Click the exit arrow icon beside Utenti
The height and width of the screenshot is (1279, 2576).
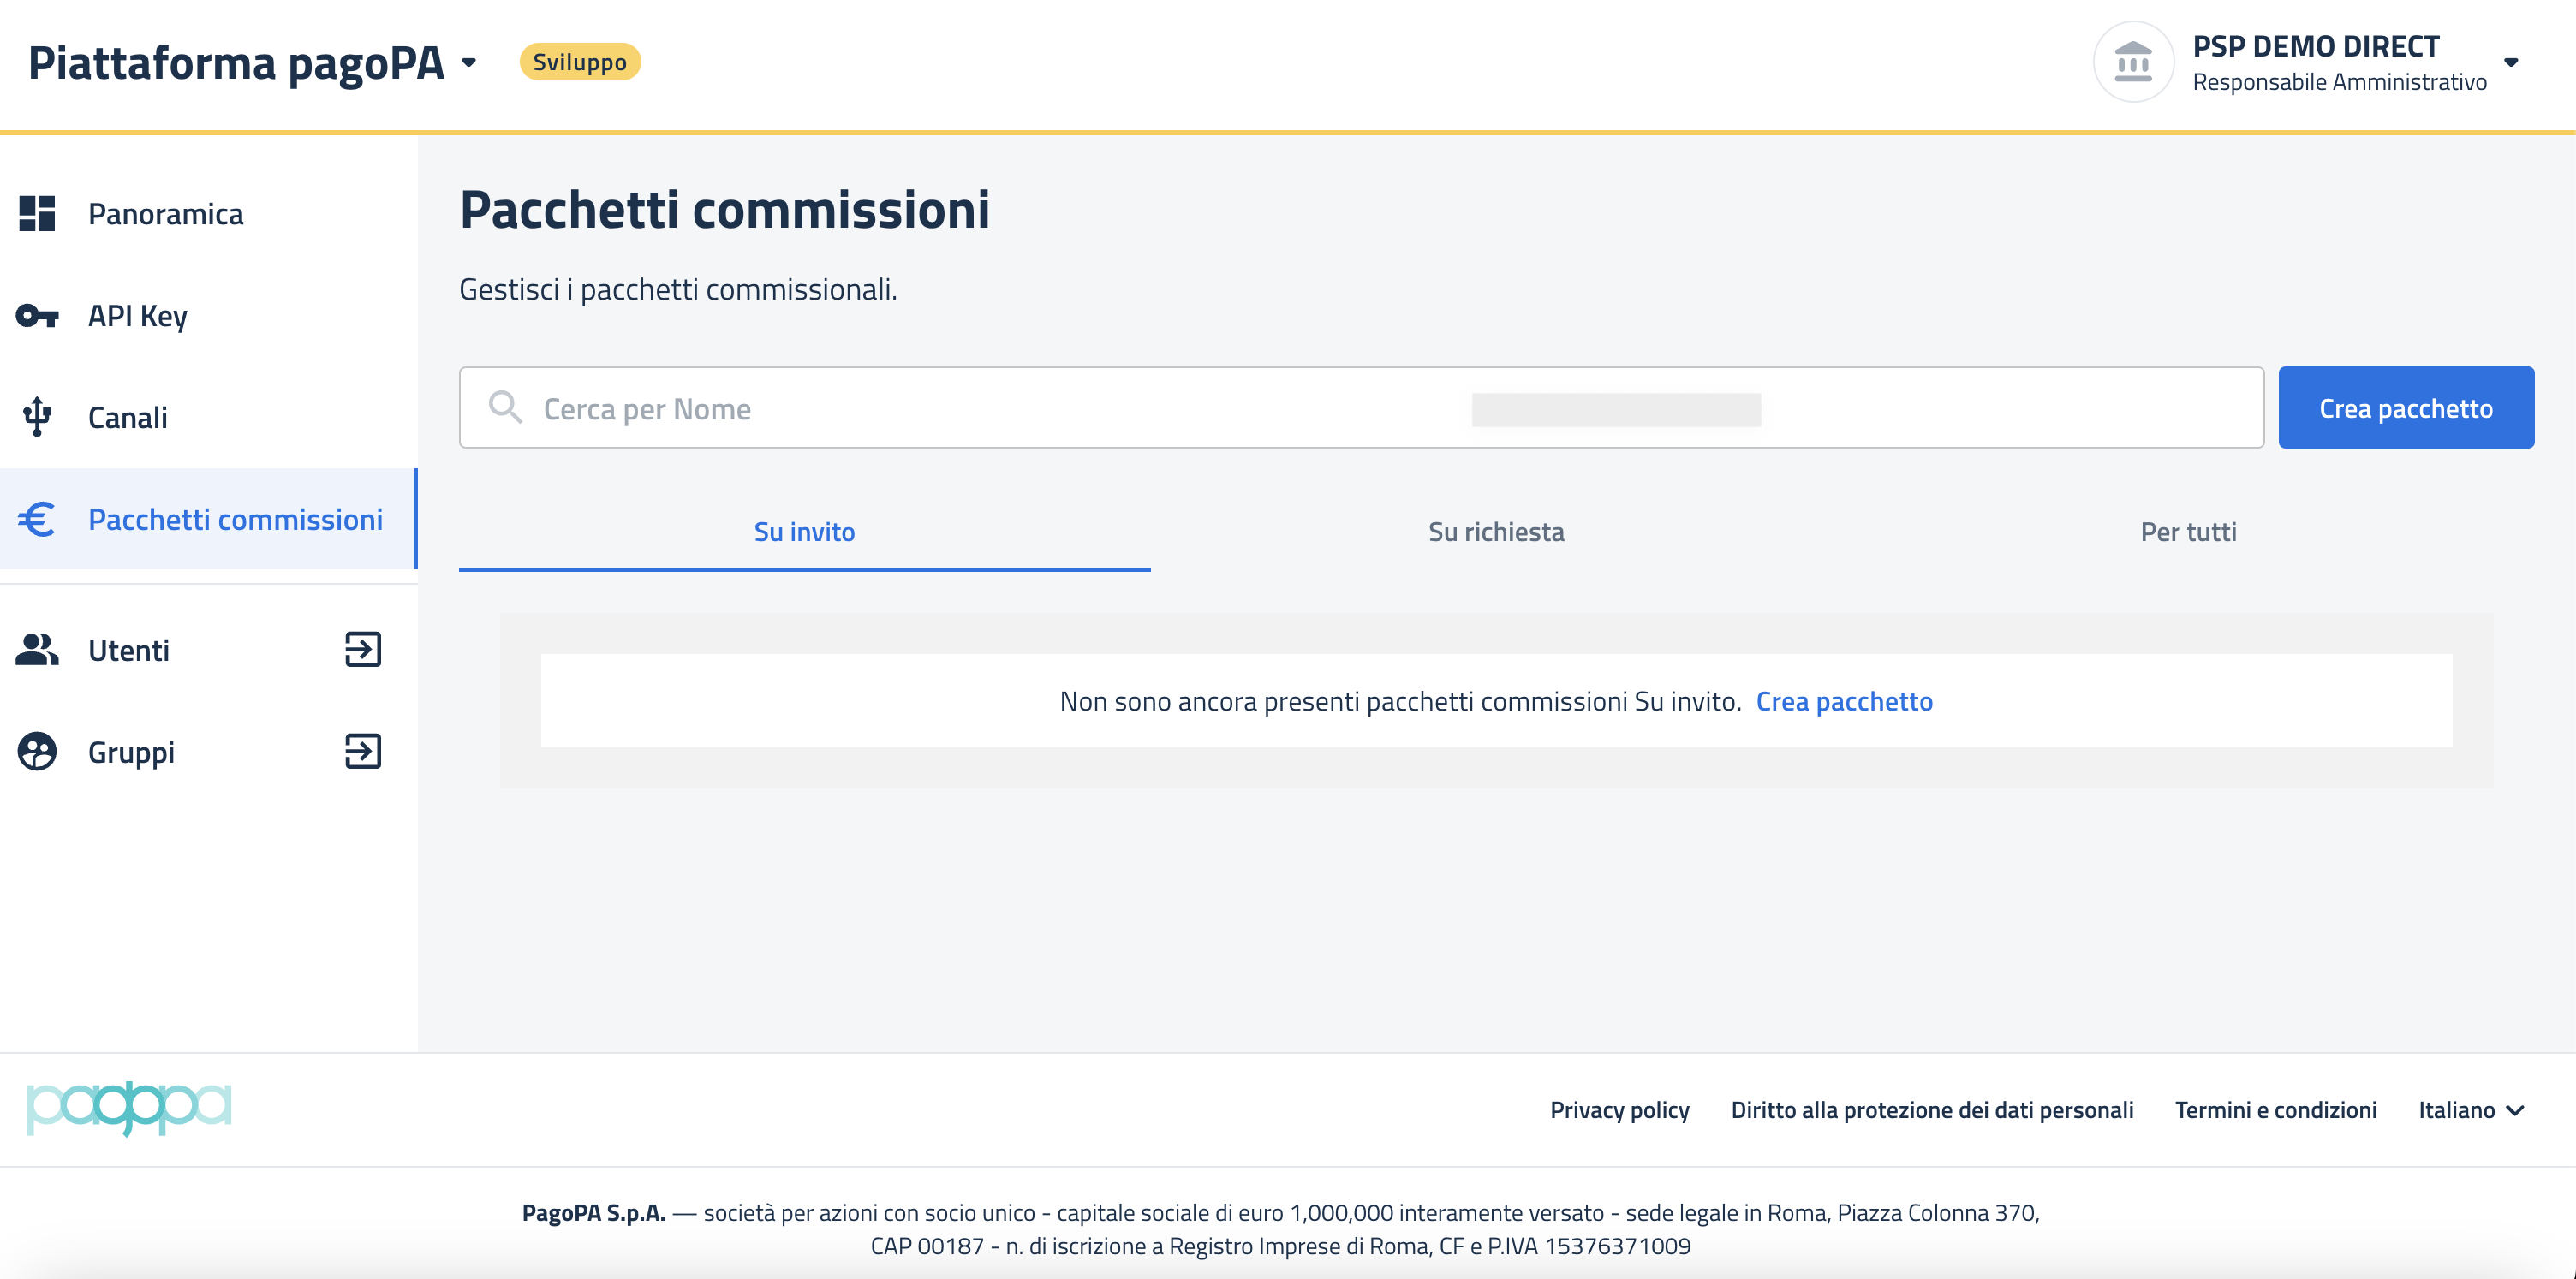[363, 650]
